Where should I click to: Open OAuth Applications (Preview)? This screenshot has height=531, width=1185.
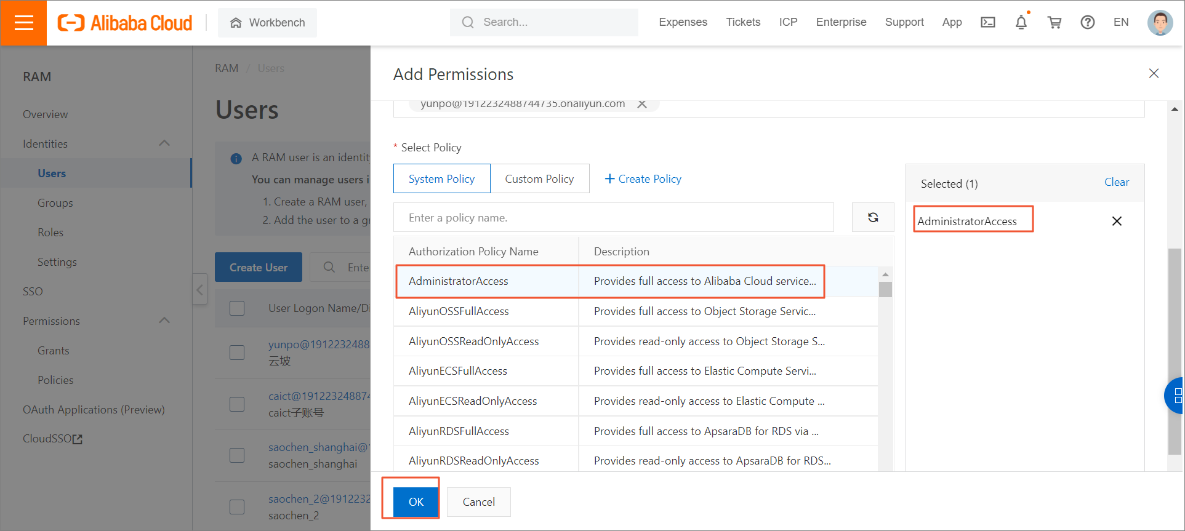[x=94, y=410]
